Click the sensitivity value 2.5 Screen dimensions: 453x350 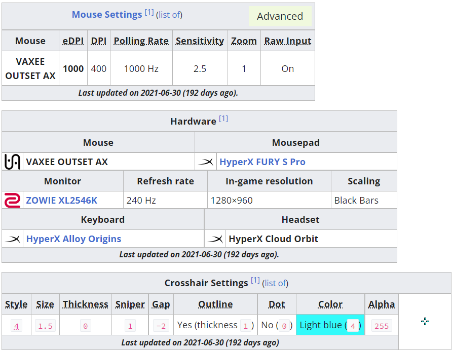pyautogui.click(x=200, y=69)
